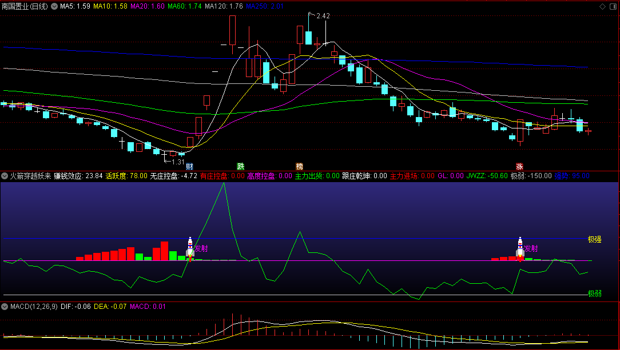Click the right rocket launch icon
620x350 pixels.
point(520,248)
